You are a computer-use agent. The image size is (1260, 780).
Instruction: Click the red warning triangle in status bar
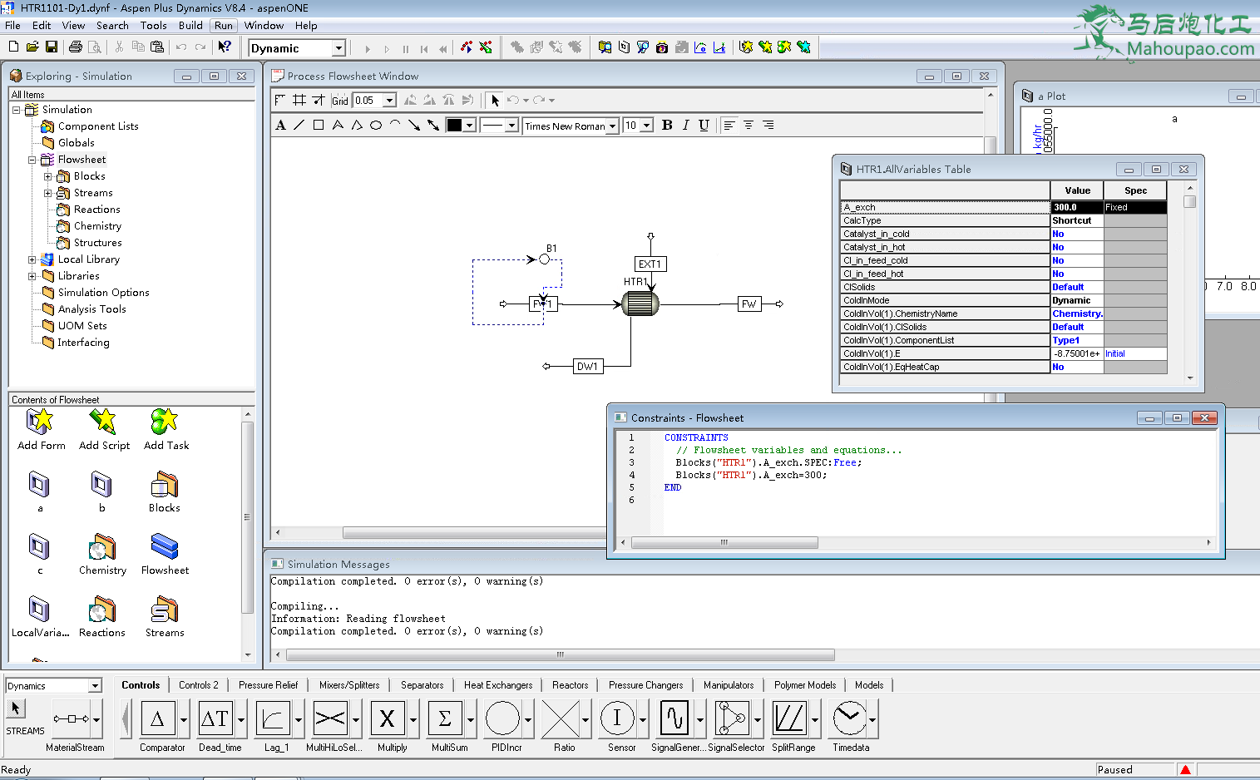[1185, 770]
